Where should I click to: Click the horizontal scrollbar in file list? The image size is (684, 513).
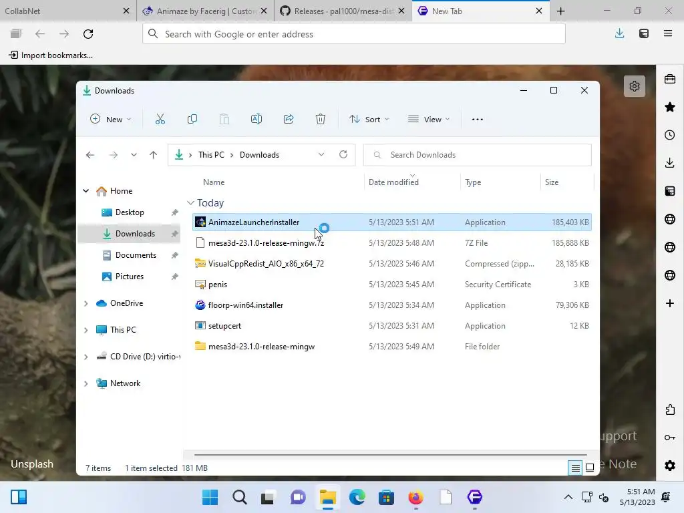pos(390,454)
